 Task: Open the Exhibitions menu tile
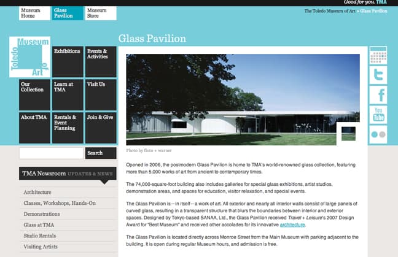click(68, 61)
